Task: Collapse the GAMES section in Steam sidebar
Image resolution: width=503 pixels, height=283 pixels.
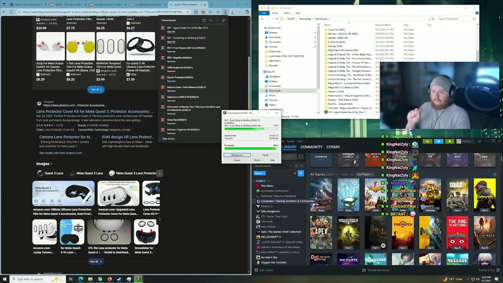Action: 255,181
